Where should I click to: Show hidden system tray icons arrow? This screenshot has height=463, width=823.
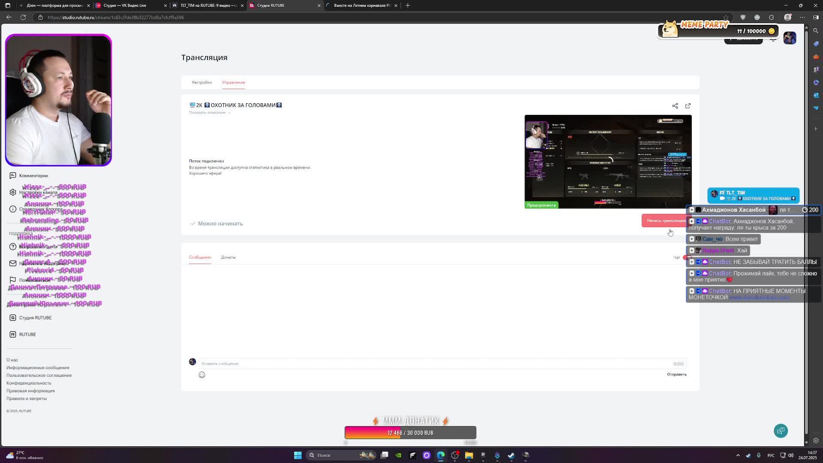coord(738,455)
